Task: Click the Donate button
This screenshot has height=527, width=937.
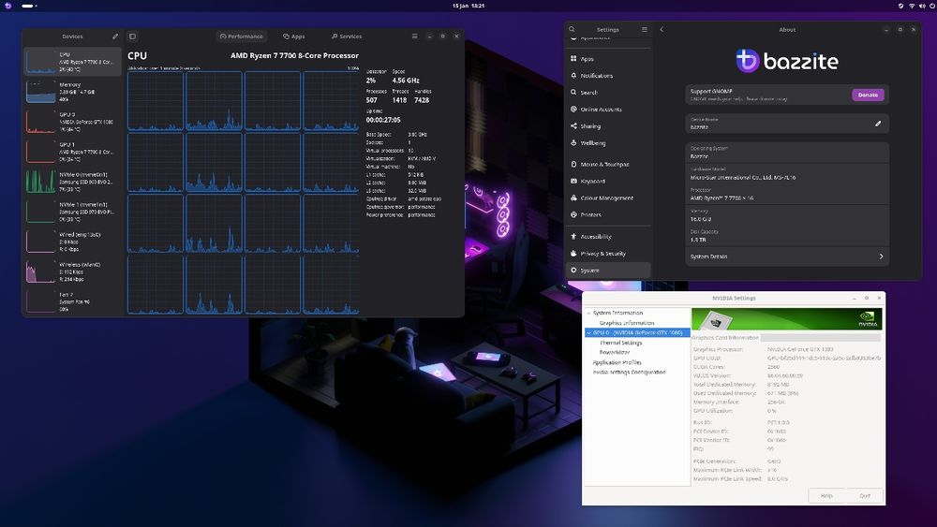Action: tap(868, 95)
